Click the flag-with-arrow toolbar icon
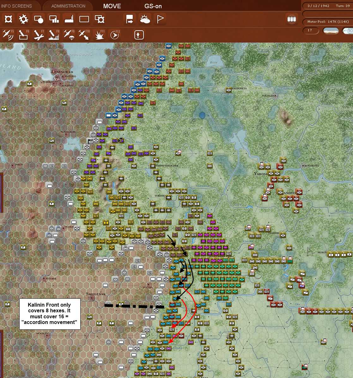 tap(130, 19)
